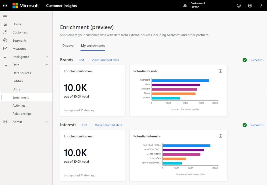Click the hamburger menu to collapse sidebar
Screen dimensions: 267x185
pyautogui.click(x=5, y=15)
